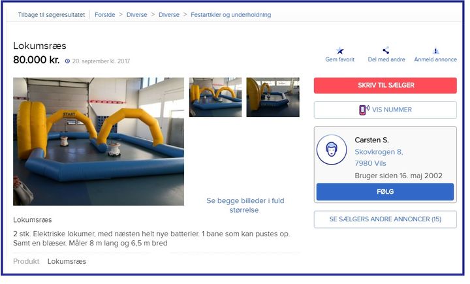Viewport: 470px width, 284px height.
Task: Open Carsten S. seller avatar icon
Action: click(x=332, y=150)
